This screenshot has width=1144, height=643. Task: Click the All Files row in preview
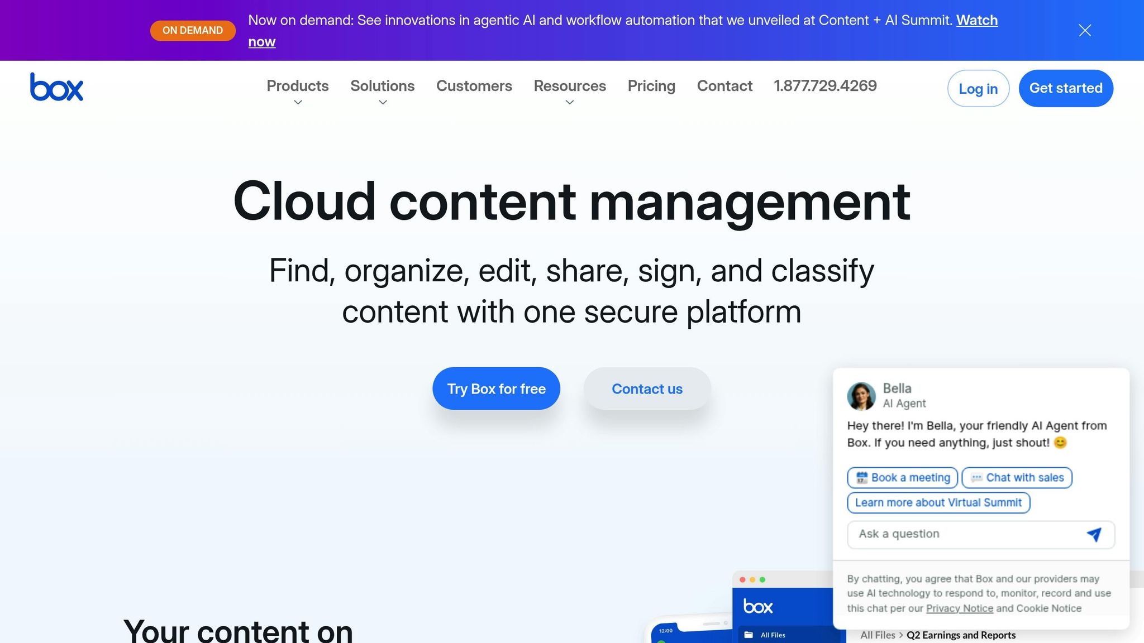(789, 635)
